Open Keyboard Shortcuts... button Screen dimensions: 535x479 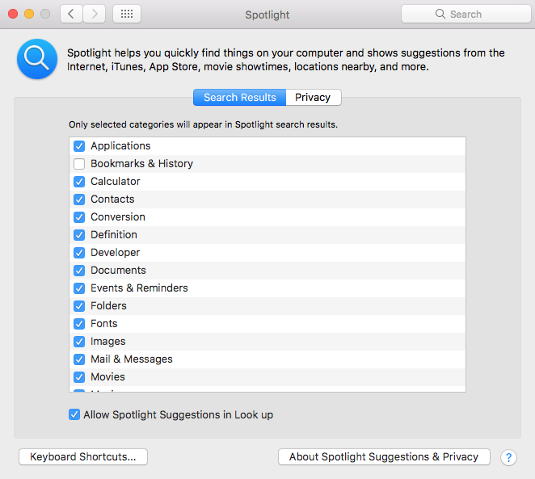pos(83,457)
